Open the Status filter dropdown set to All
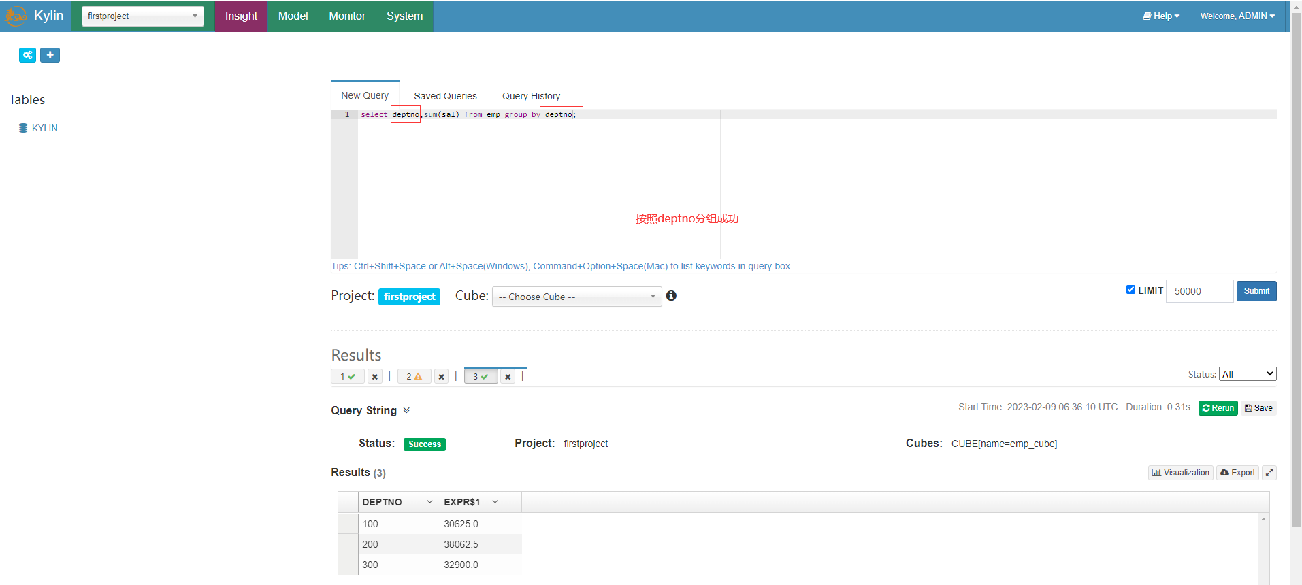Screen dimensions: 1302x585 pos(1248,374)
